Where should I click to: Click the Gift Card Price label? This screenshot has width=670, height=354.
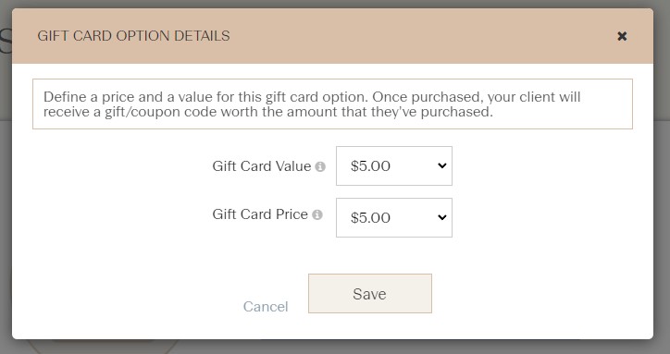click(260, 214)
